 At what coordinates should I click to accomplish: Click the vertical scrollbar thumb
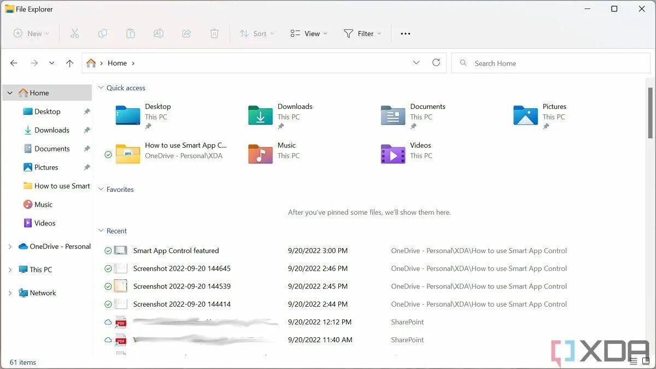(x=650, y=113)
